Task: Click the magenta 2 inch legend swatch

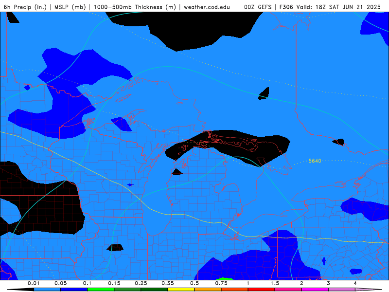Action: tap(315, 290)
